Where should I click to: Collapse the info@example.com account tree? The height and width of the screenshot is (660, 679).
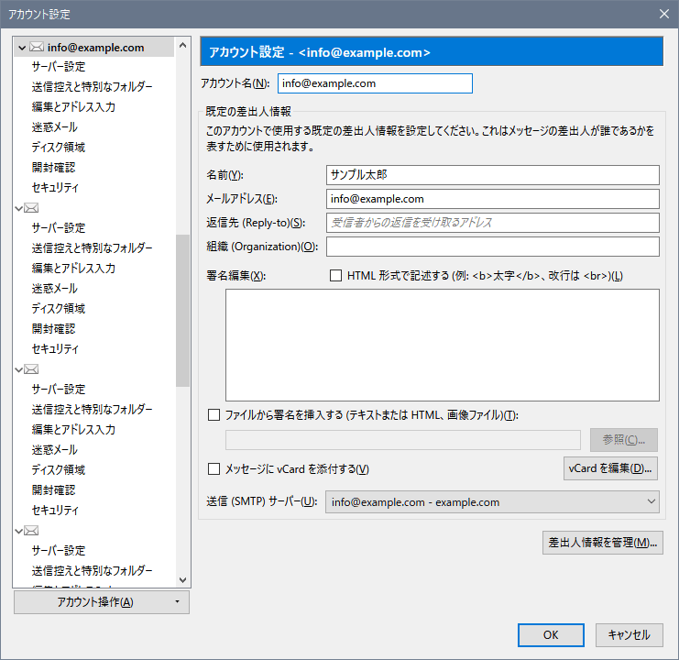(x=21, y=47)
